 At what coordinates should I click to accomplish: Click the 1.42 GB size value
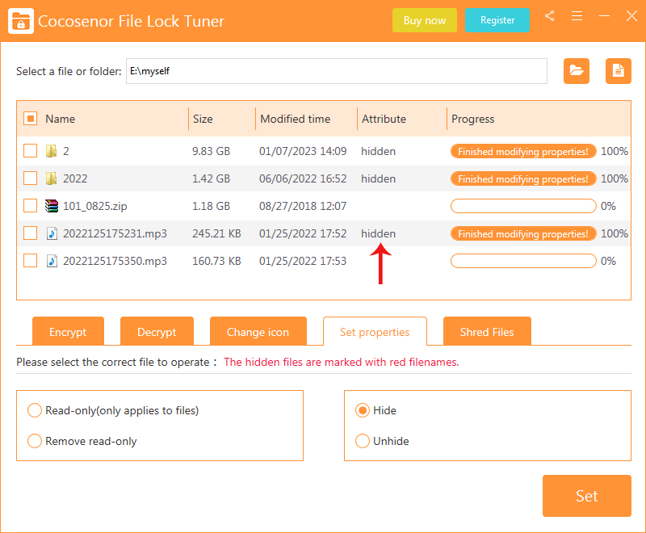click(211, 178)
